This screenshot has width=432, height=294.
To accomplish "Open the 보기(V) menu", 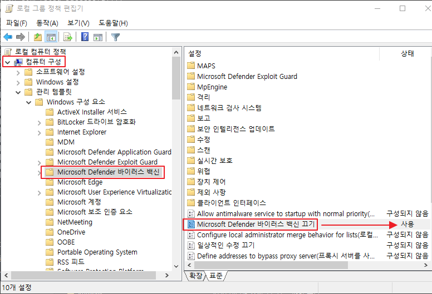I will tap(78, 23).
